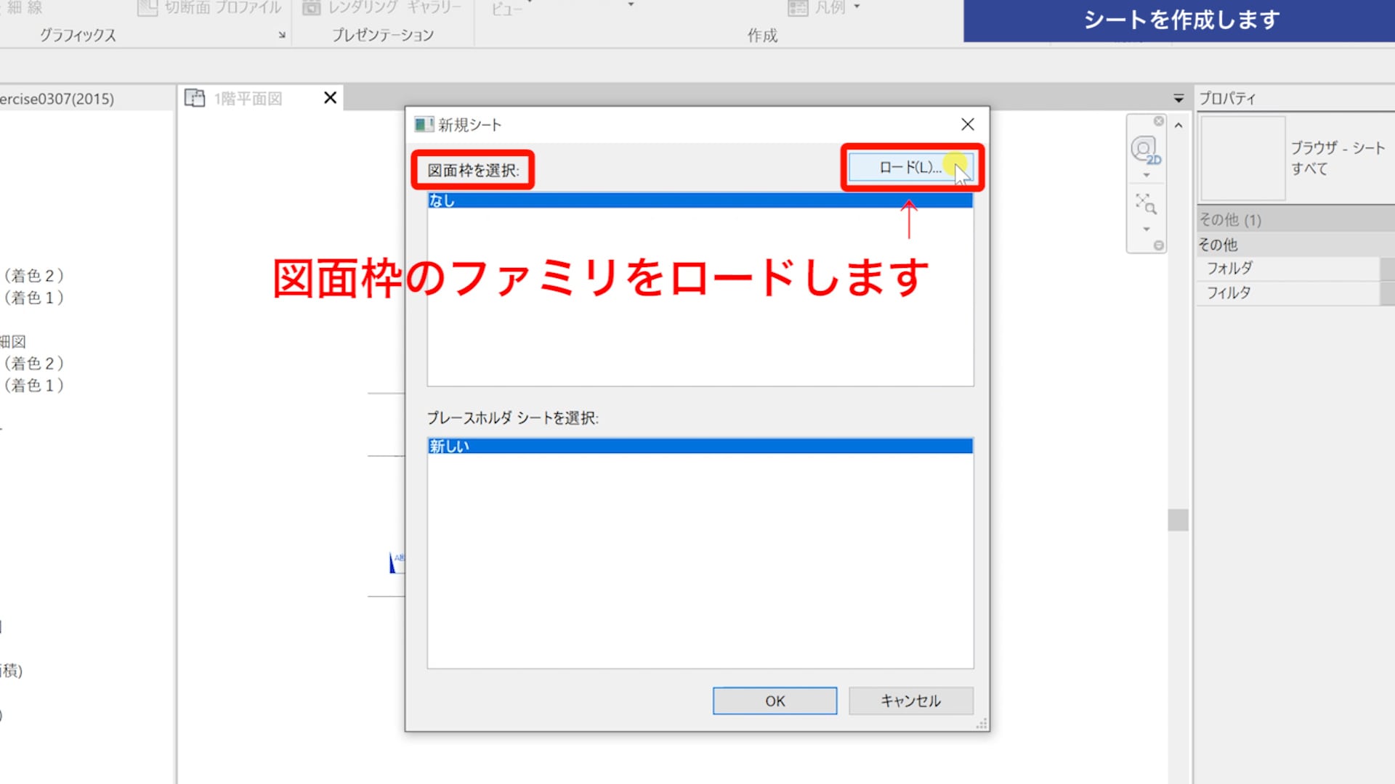
Task: Click the scroll up arrow beside Properties
Action: 1178,126
